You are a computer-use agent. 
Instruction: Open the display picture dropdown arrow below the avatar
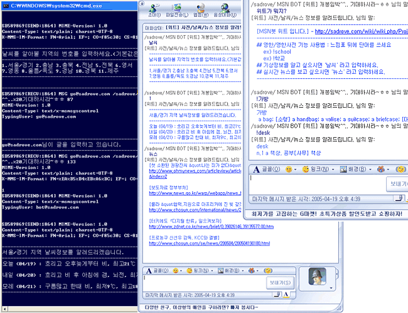pyautogui.click(x=331, y=288)
